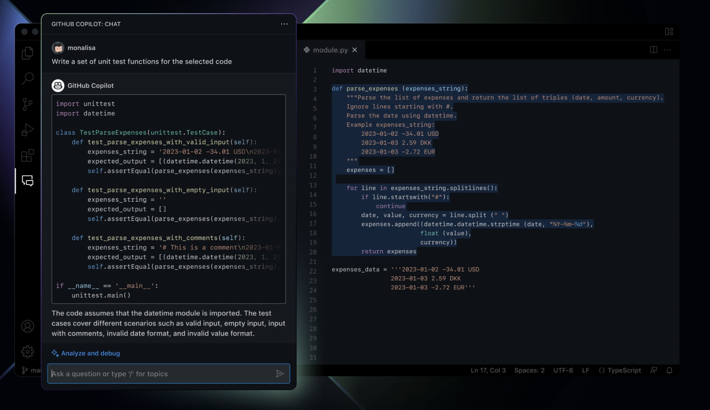Click the chat question input field
This screenshot has height=410, width=710.
coord(162,374)
